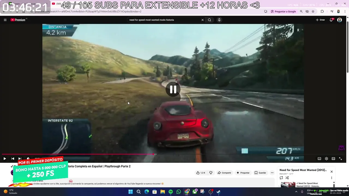
Task: Share the video via Compartir
Action: [x=224, y=173]
